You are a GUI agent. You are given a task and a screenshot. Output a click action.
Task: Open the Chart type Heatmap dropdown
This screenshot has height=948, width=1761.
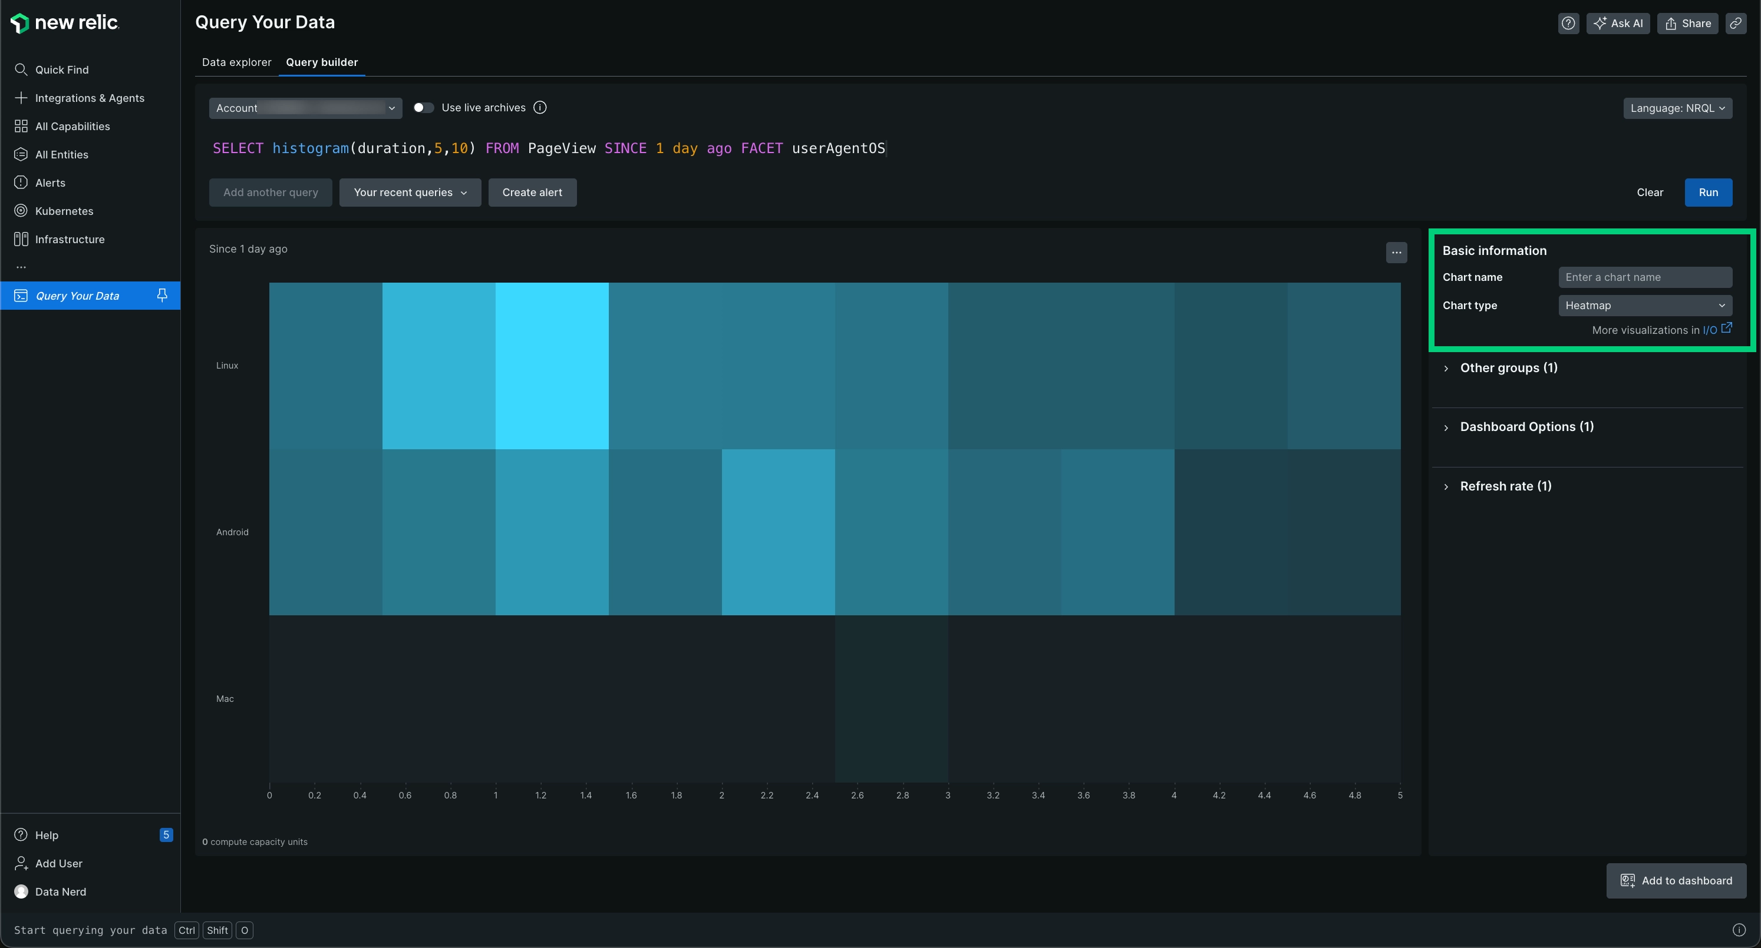click(1645, 305)
